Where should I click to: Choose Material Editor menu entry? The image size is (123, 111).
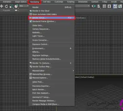click(x=52, y=71)
